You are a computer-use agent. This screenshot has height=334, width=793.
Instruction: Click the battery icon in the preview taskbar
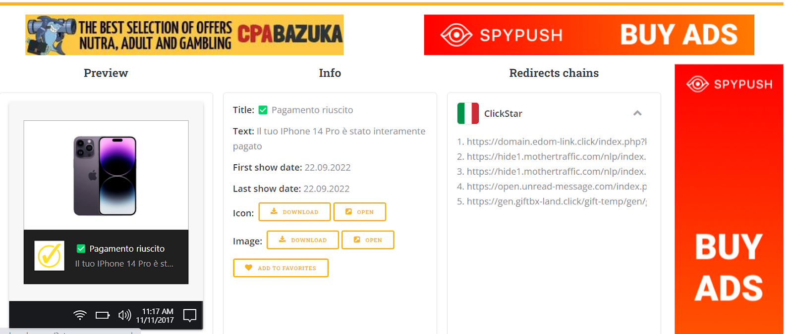[x=103, y=315]
